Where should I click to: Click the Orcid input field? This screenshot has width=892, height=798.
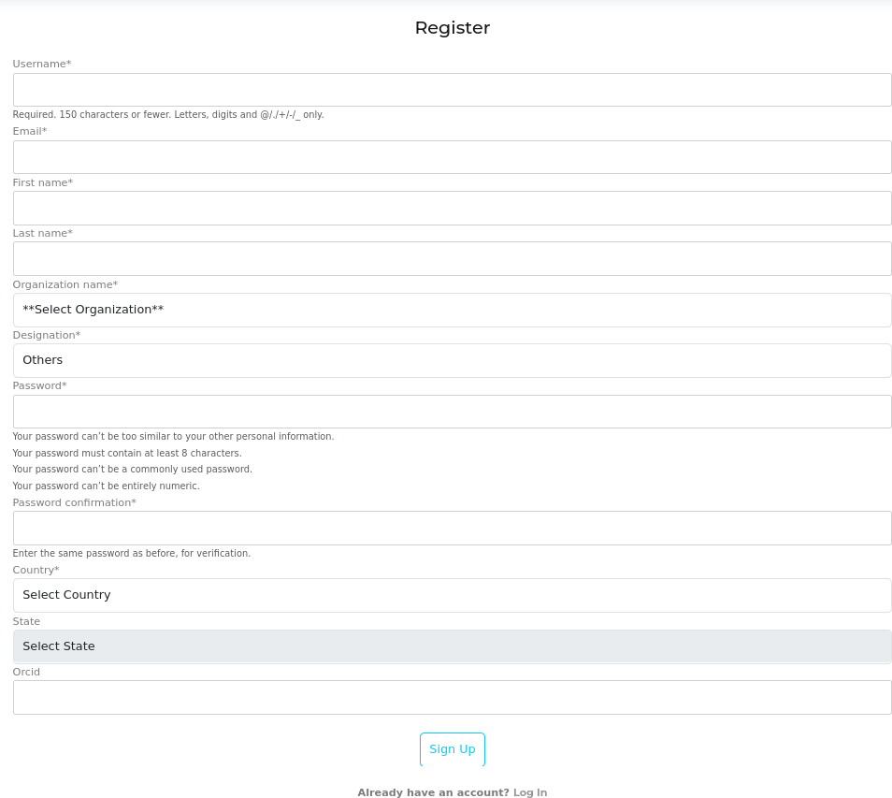452,697
